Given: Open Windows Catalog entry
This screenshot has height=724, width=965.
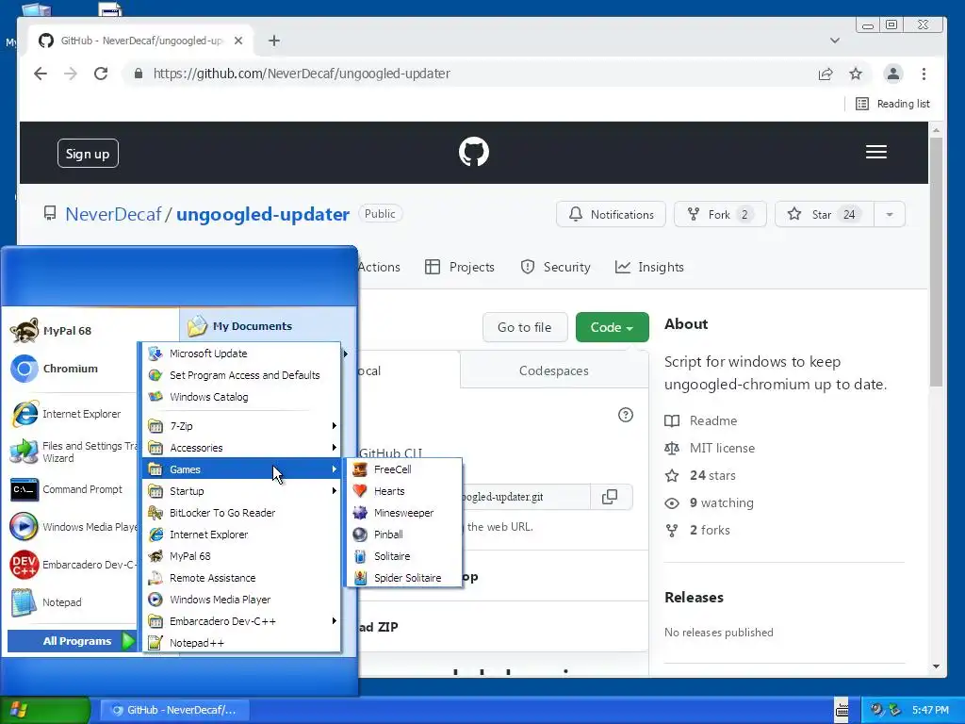Looking at the screenshot, I should click(x=241, y=397).
